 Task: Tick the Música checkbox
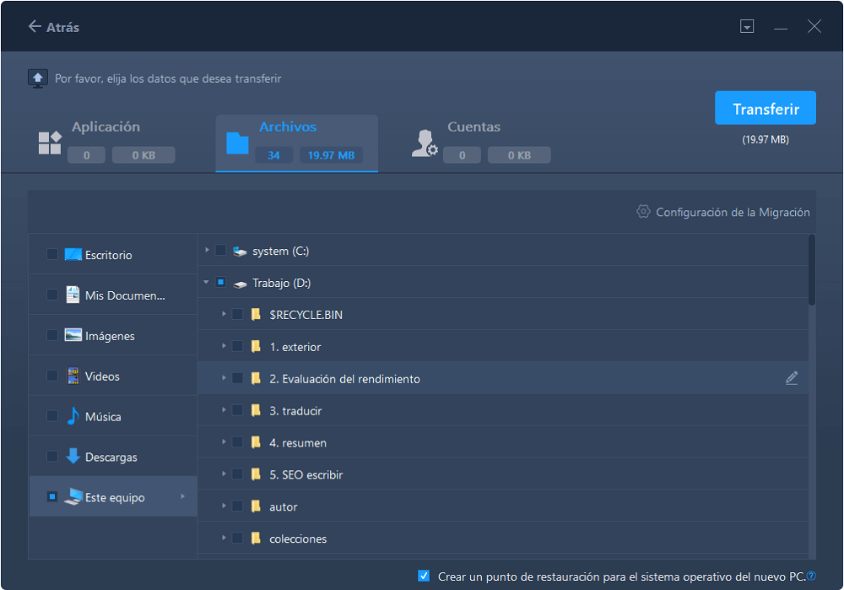point(52,415)
